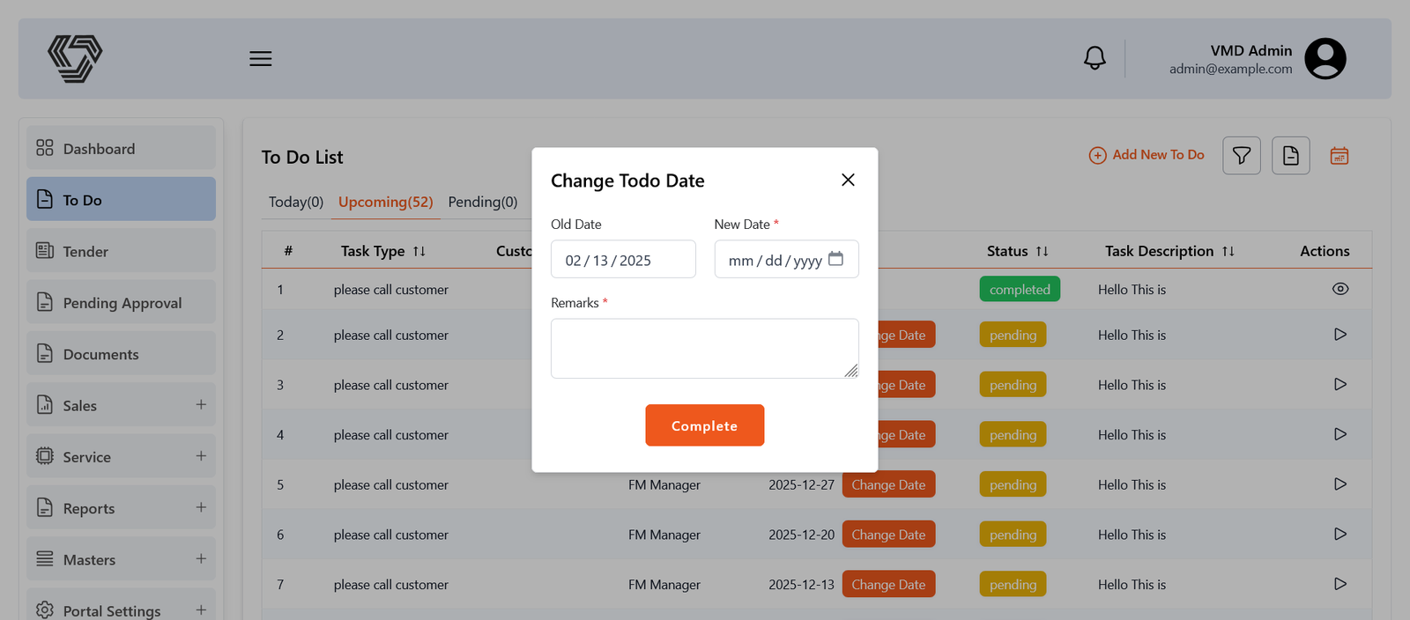
Task: Switch to the Pending(0) tab
Action: [x=482, y=202]
